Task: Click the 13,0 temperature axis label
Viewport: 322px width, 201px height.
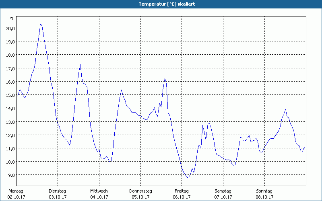Action: [x=10, y=122]
